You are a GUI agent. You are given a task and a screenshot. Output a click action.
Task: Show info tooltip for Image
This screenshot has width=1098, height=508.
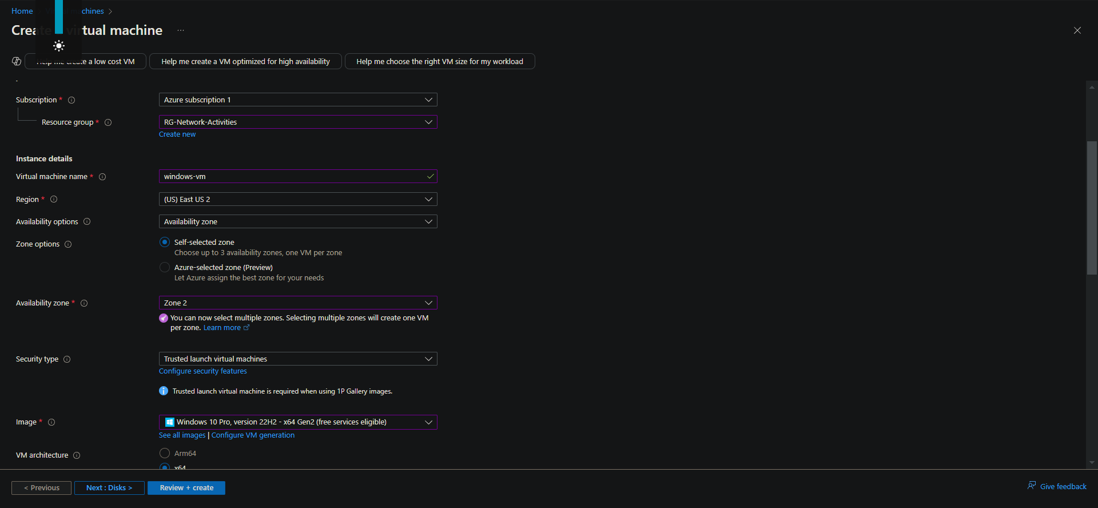(51, 422)
